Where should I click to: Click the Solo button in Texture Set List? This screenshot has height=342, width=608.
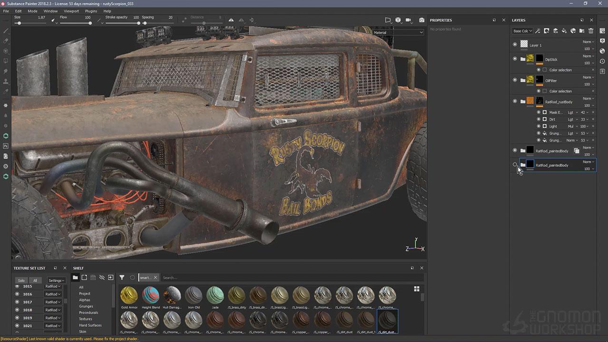point(21,280)
